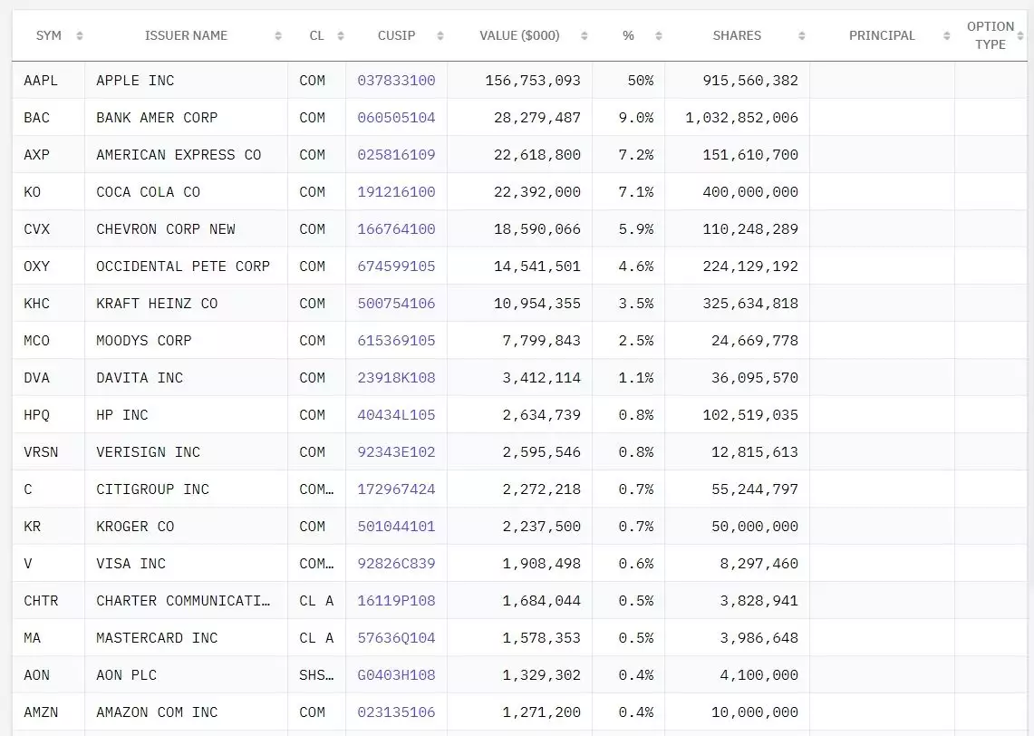Sort by PRINCIPAL column arrows

click(947, 35)
